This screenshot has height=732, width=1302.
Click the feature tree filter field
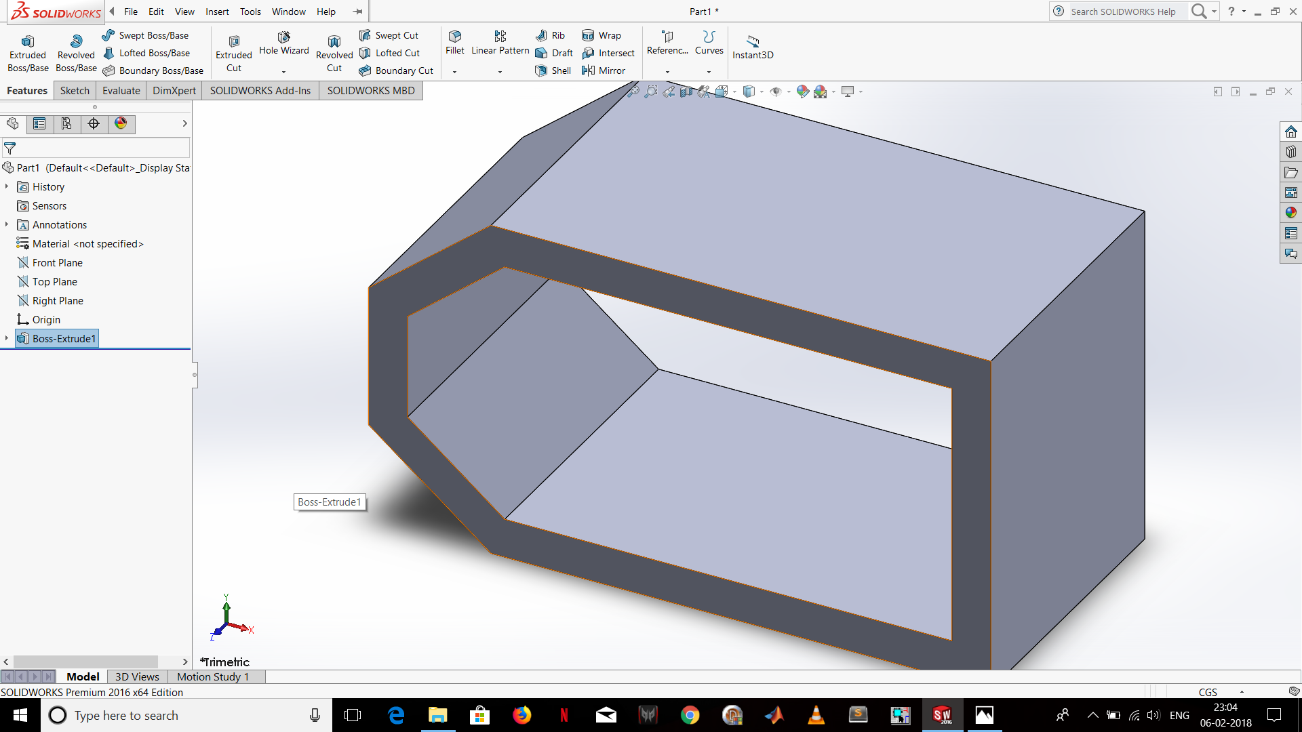(96, 148)
